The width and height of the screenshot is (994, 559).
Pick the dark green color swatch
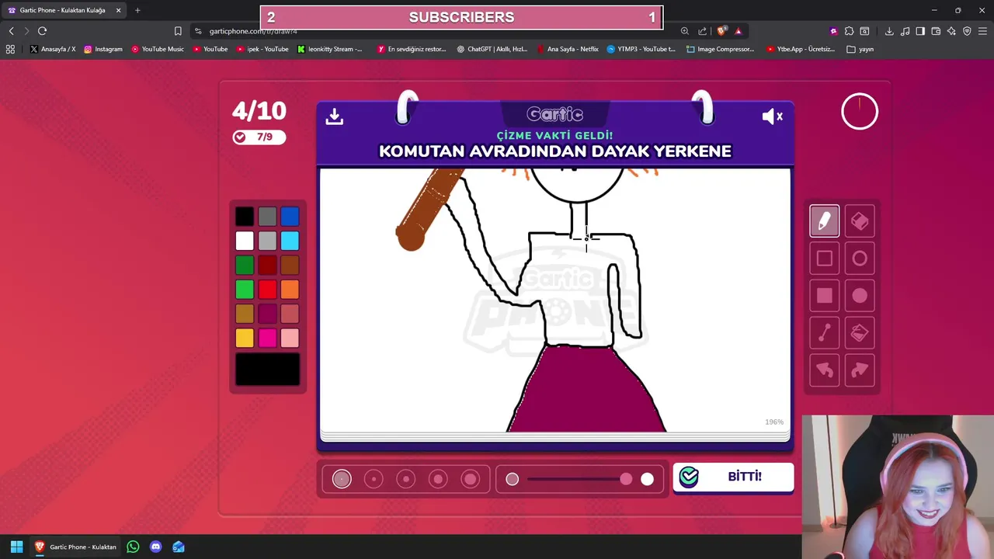[245, 266]
